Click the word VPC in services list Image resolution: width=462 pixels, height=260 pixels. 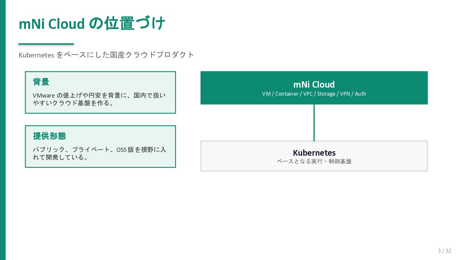[308, 94]
